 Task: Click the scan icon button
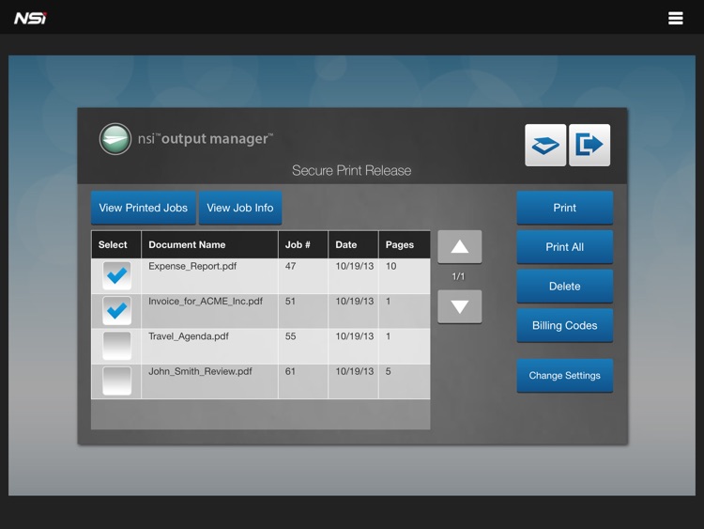(545, 146)
